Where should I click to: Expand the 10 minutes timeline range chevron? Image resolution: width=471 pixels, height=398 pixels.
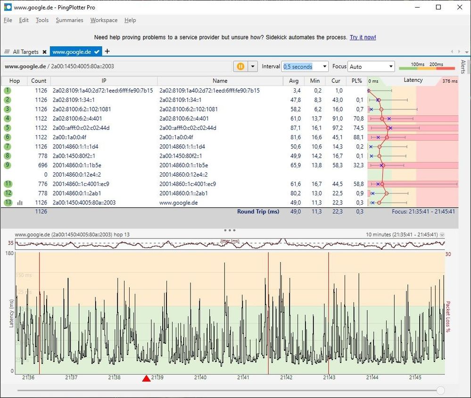[442, 235]
